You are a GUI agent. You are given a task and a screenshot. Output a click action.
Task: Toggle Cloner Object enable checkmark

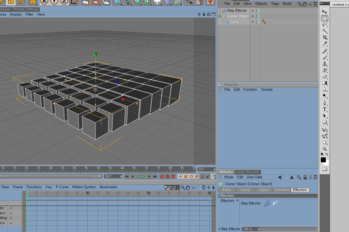pyautogui.click(x=259, y=16)
